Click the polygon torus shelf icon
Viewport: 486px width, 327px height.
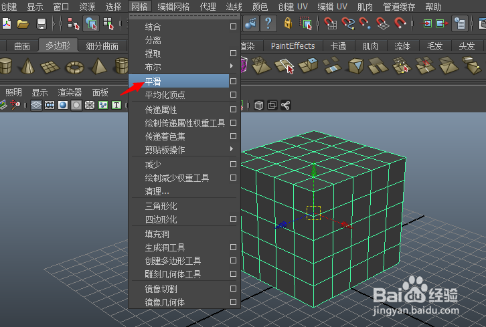(75, 67)
